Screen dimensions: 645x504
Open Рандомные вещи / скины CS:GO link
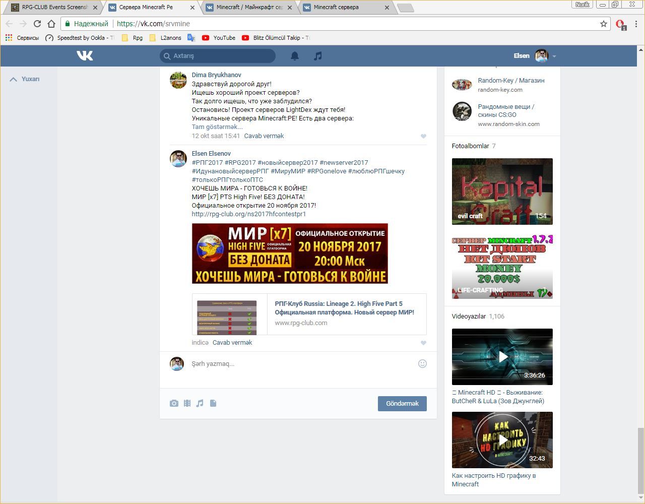coord(506,111)
